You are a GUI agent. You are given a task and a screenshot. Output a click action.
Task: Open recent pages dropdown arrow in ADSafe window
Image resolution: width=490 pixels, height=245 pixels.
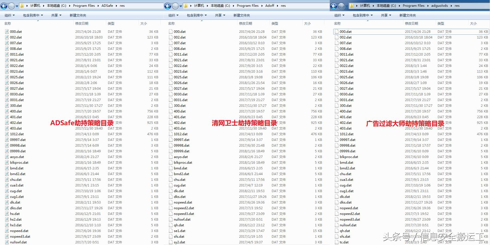point(17,6)
